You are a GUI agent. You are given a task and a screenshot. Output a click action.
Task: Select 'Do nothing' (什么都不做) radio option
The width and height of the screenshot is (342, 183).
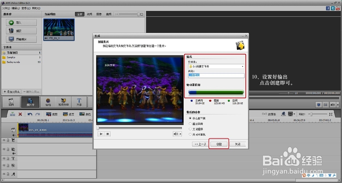[x=190, y=118]
